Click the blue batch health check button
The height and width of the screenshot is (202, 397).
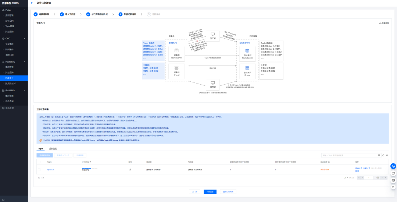pos(44,155)
